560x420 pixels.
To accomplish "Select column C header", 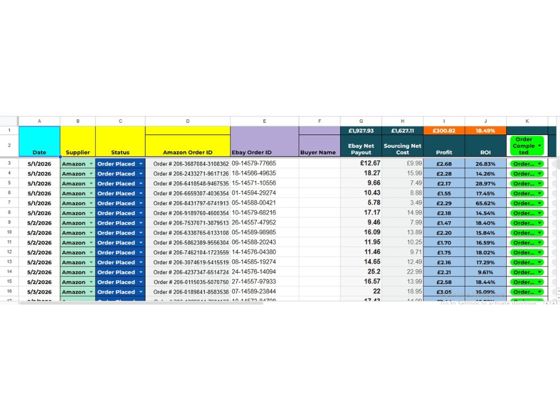I will click(x=120, y=121).
